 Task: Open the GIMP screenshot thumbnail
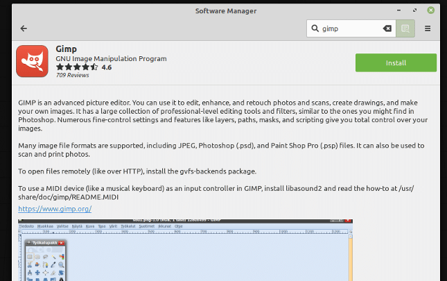(185, 250)
